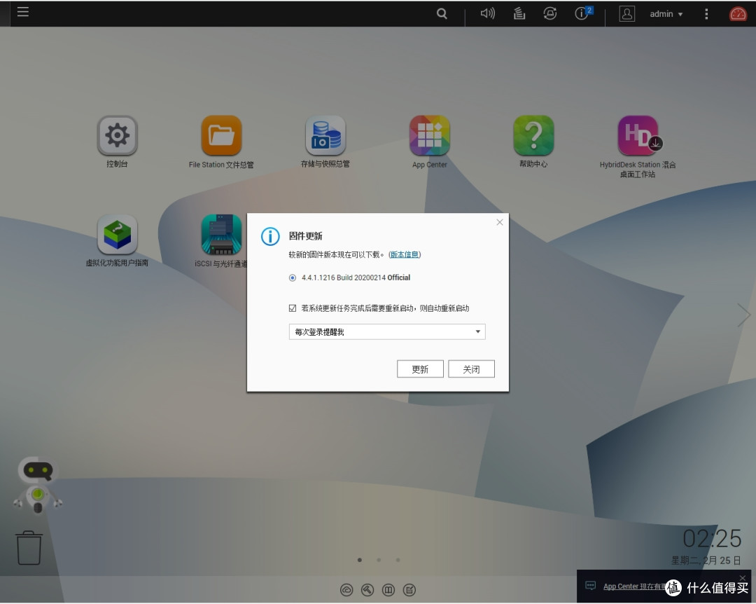Click the fourth bottom bar feedback icon
Image resolution: width=756 pixels, height=604 pixels.
409,590
